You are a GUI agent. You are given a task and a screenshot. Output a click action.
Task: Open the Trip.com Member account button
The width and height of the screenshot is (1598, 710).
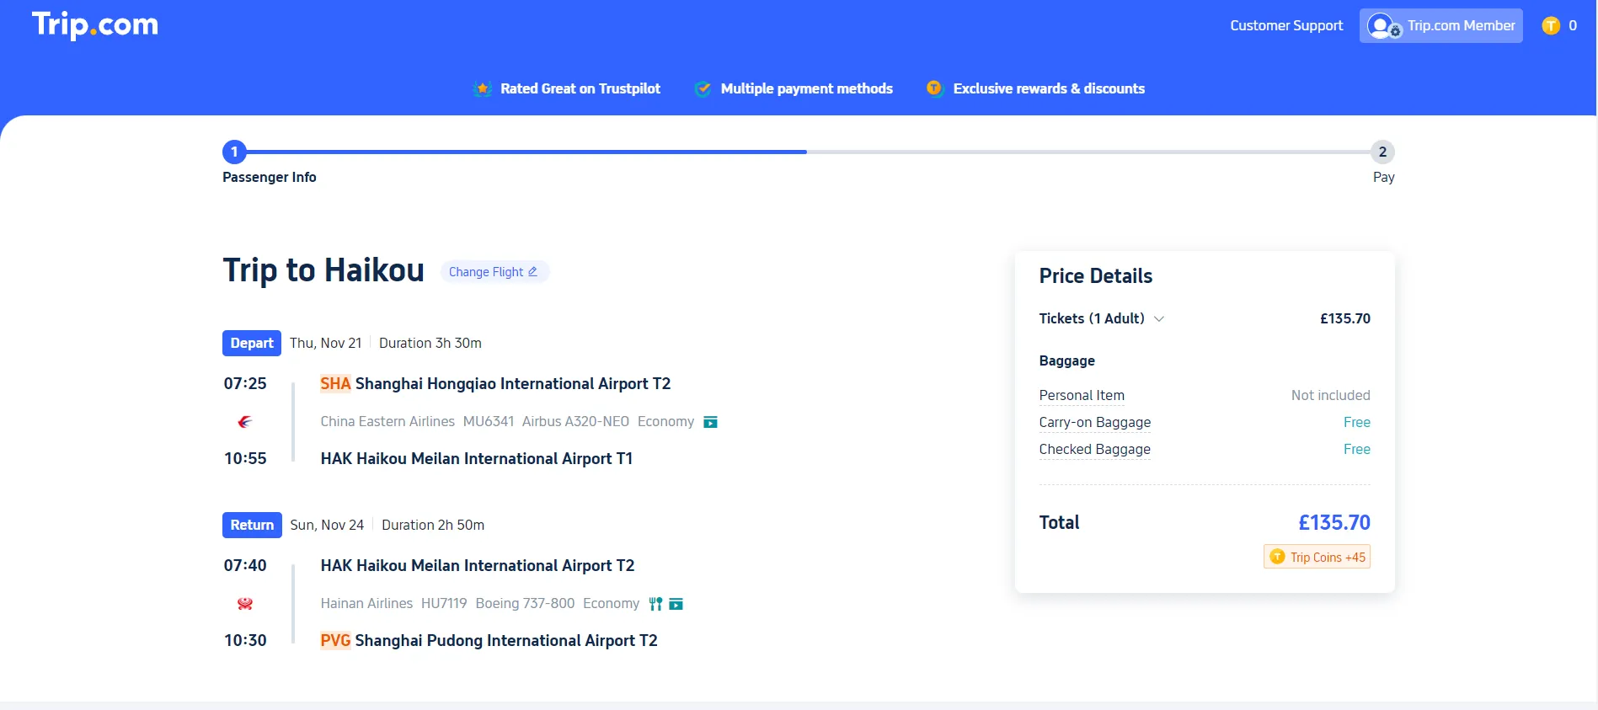(x=1440, y=25)
